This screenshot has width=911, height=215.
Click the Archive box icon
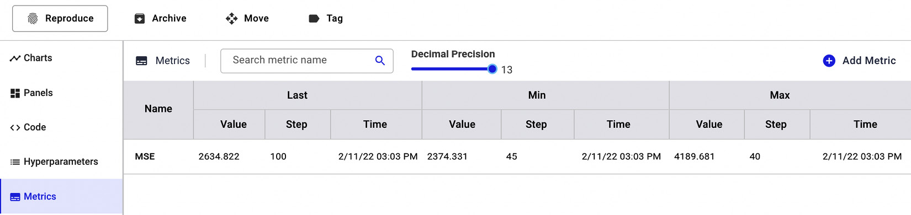tap(140, 19)
